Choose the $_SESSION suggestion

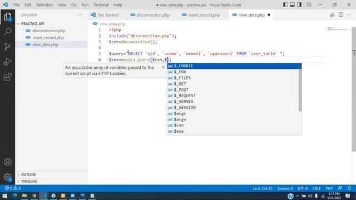(233, 107)
